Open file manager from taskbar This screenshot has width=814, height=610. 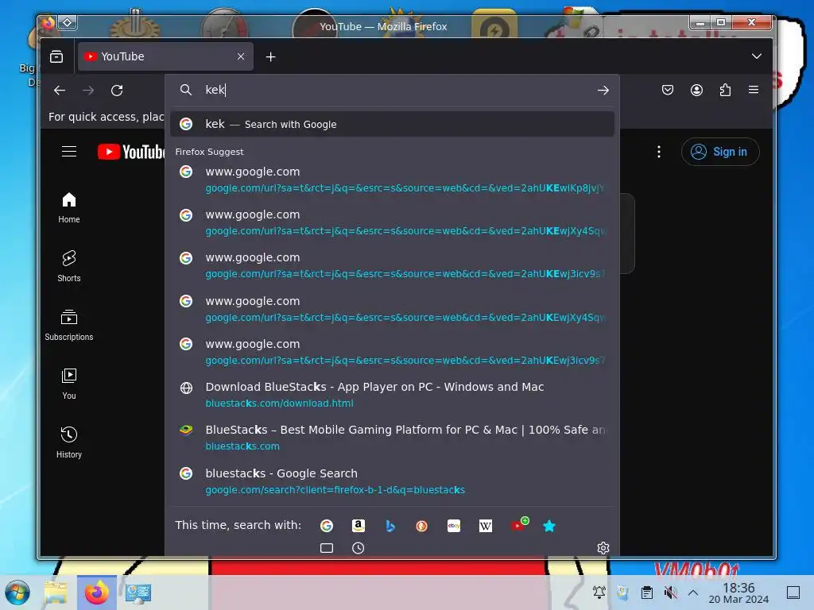pos(56,593)
